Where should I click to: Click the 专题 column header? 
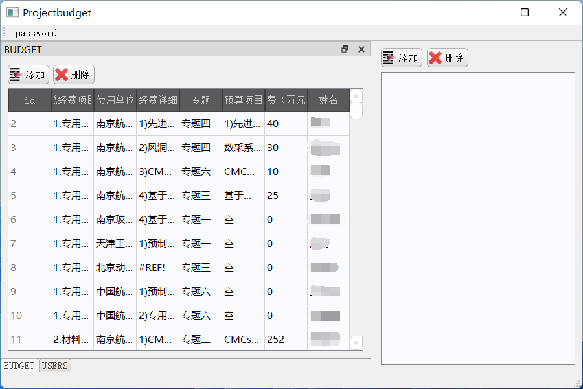(x=201, y=100)
